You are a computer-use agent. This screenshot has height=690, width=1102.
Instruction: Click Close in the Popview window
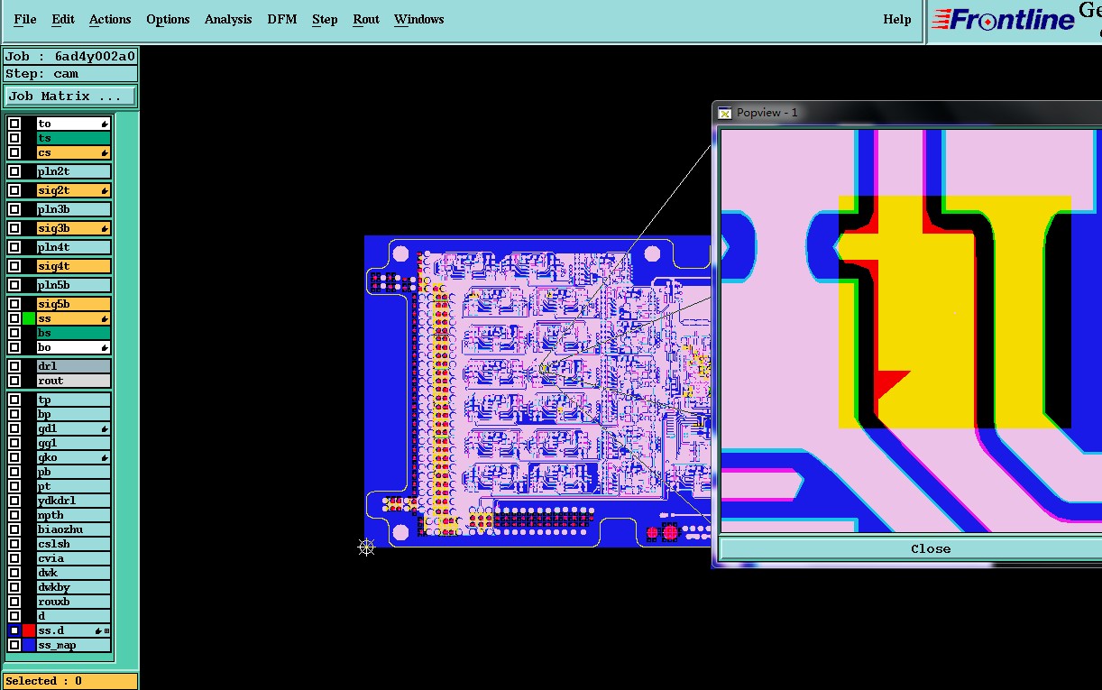(930, 548)
